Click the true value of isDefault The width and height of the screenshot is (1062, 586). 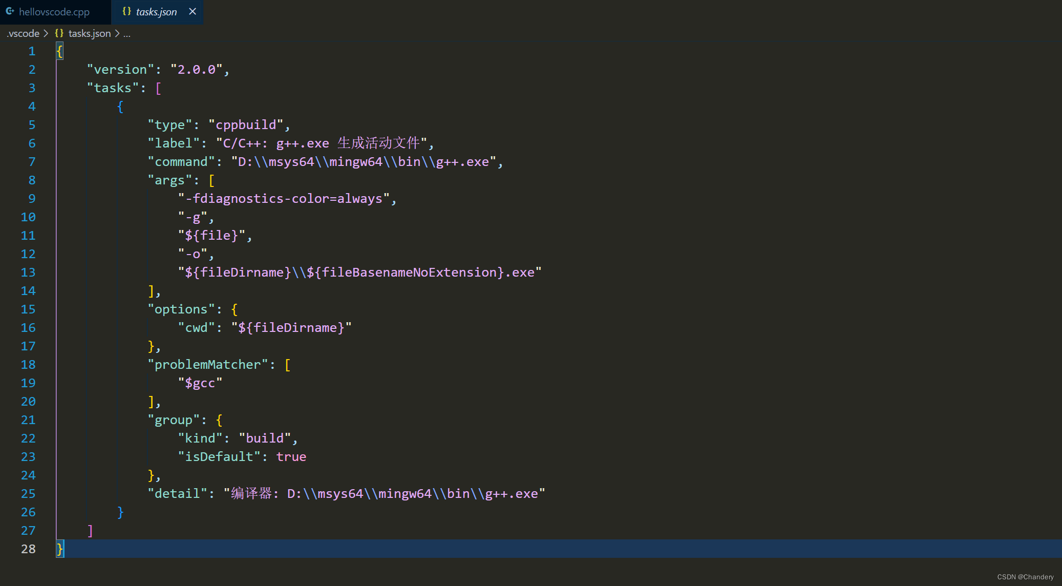291,457
